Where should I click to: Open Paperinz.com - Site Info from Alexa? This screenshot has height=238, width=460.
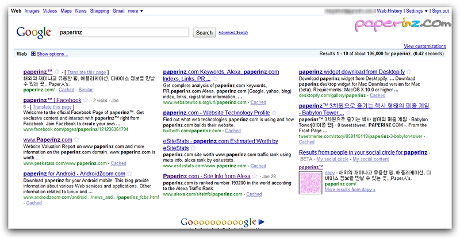207,176
